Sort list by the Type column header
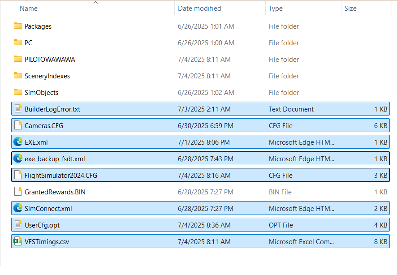 click(x=276, y=9)
